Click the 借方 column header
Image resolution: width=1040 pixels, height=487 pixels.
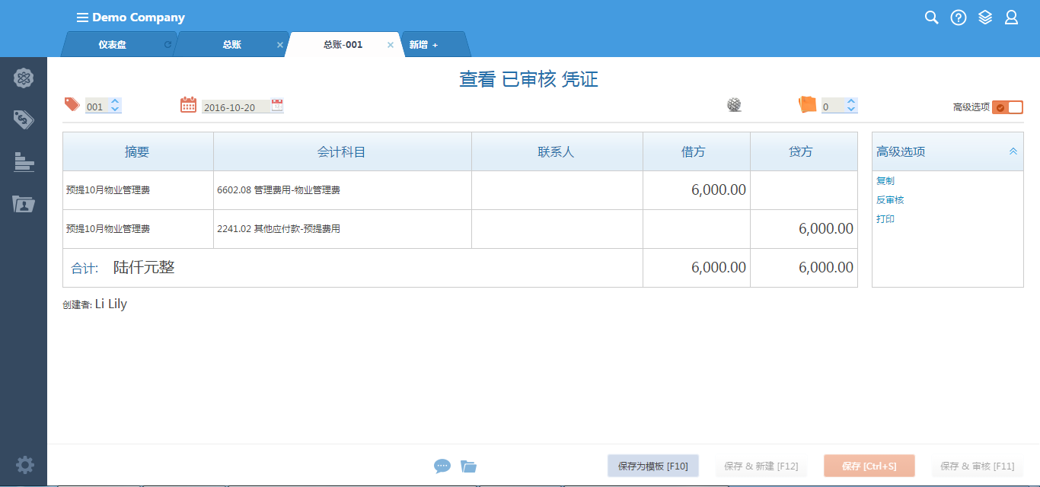[x=697, y=151]
